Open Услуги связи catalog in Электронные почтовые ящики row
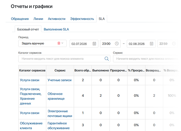Viewport: 181px width, 131px height. 29,113
